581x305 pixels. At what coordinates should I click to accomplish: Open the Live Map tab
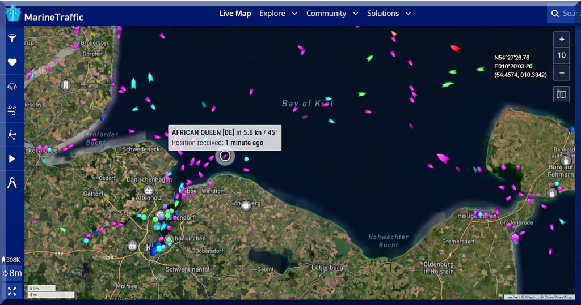click(235, 14)
